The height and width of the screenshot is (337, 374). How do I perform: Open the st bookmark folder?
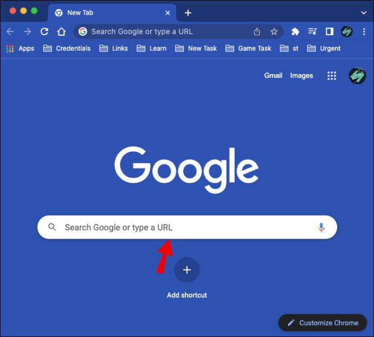click(x=289, y=49)
